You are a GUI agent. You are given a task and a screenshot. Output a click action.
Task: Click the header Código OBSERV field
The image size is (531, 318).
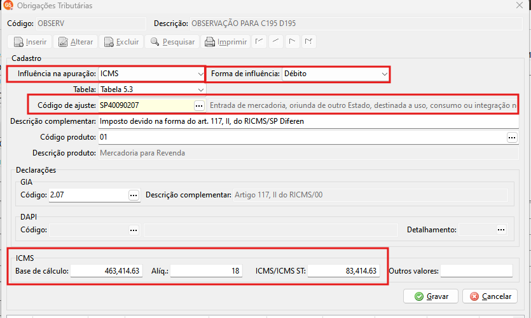point(91,23)
